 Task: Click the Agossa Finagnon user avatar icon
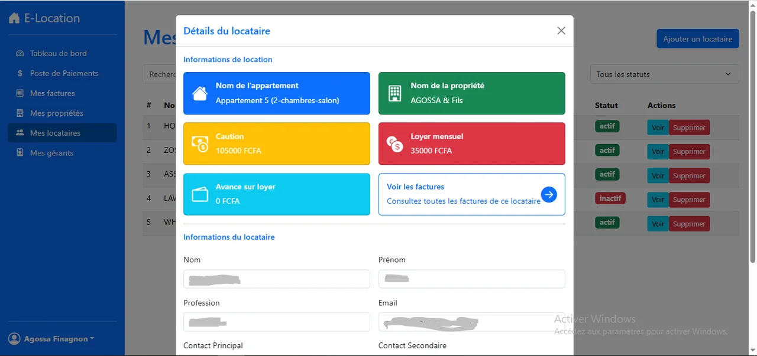coord(14,339)
